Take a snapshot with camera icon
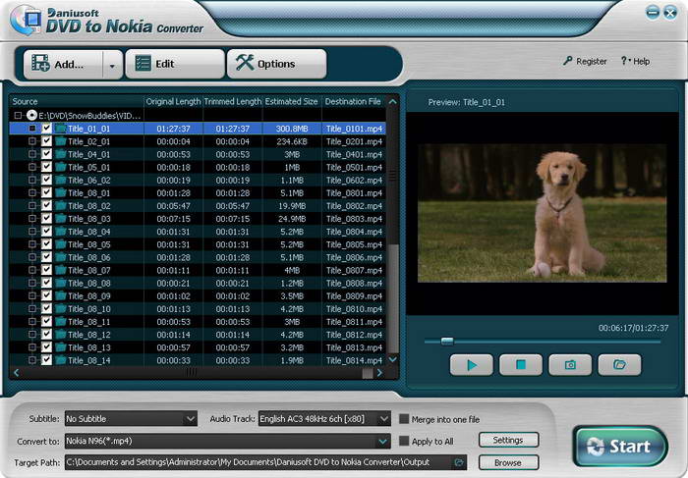The image size is (688, 478). tap(570, 365)
